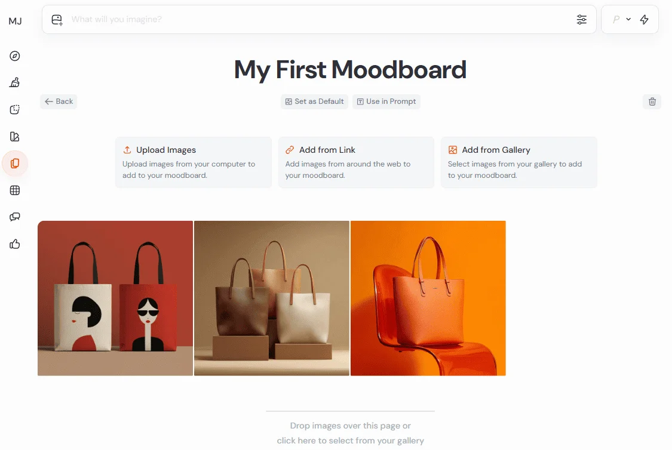Image resolution: width=672 pixels, height=450 pixels.
Task: Click Set as Default button
Action: (x=315, y=101)
